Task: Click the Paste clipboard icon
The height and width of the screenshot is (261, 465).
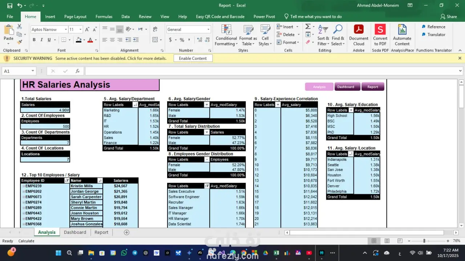Action: coord(8,30)
